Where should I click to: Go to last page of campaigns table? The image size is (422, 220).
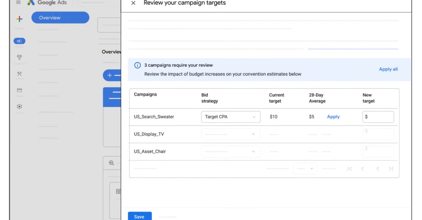391,169
